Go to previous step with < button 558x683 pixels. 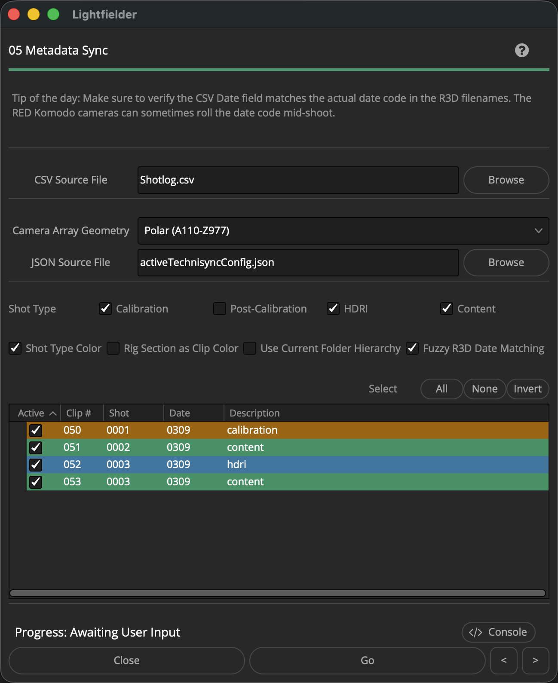point(504,661)
